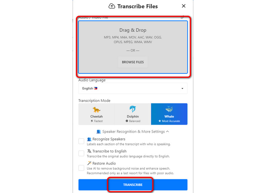Collapse Speaker Recognition & More Settings chevron
The image size is (269, 193).
[167, 131]
